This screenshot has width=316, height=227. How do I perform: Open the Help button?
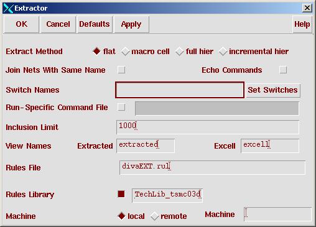click(302, 24)
